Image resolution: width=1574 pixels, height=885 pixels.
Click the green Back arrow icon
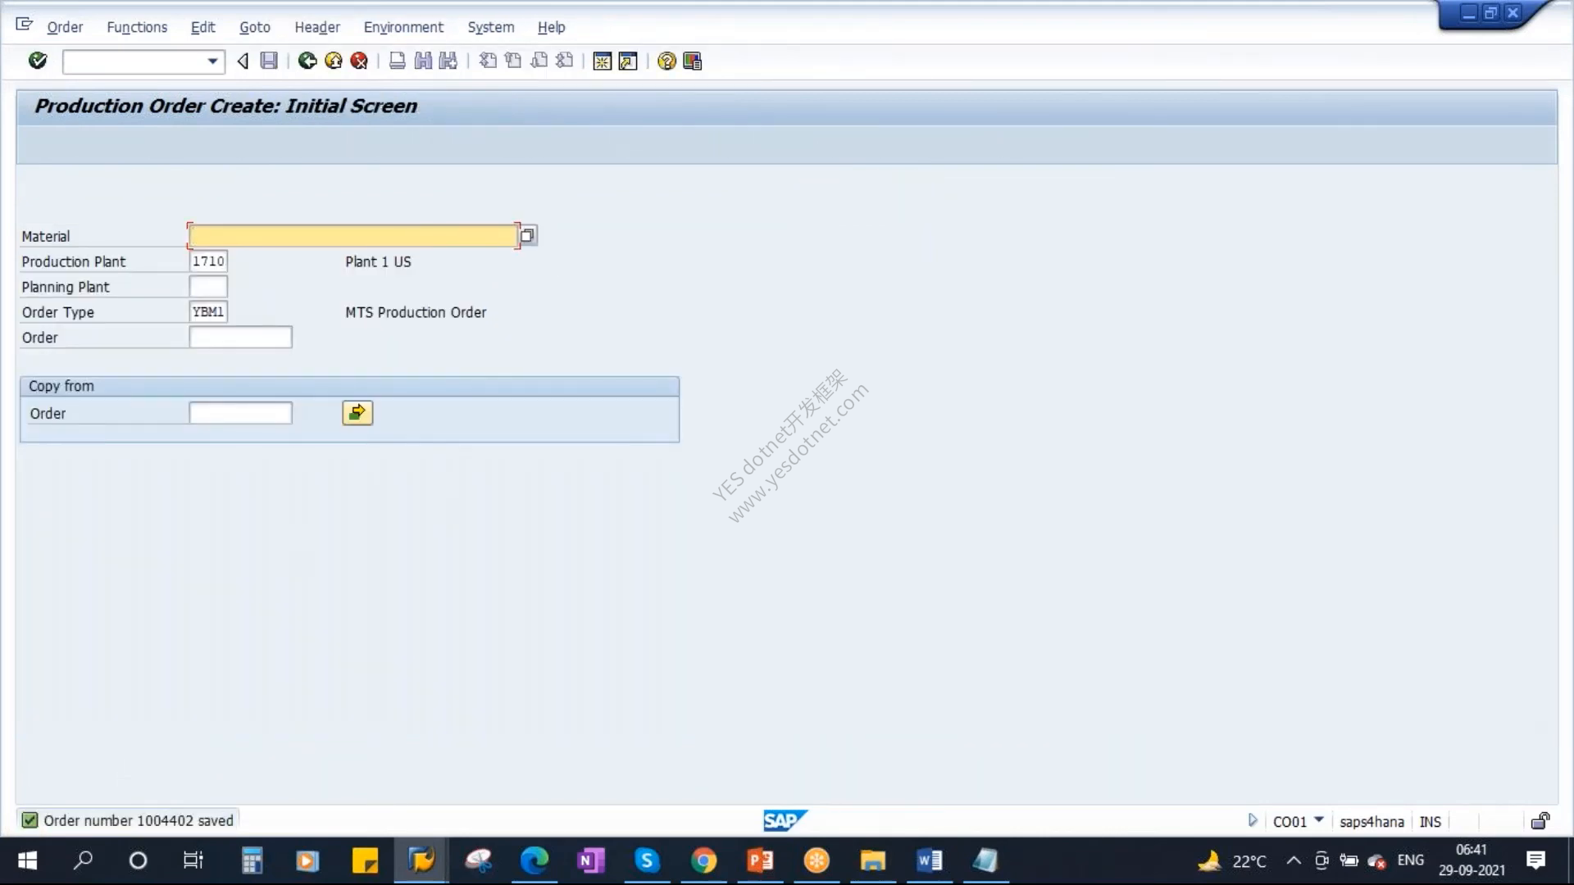click(x=307, y=61)
